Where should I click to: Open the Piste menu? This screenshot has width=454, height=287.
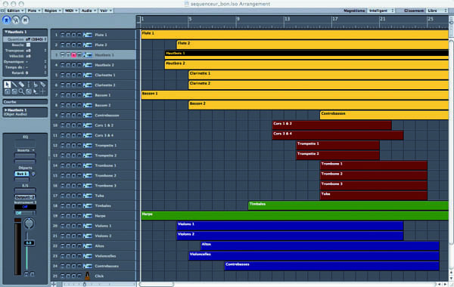point(33,11)
